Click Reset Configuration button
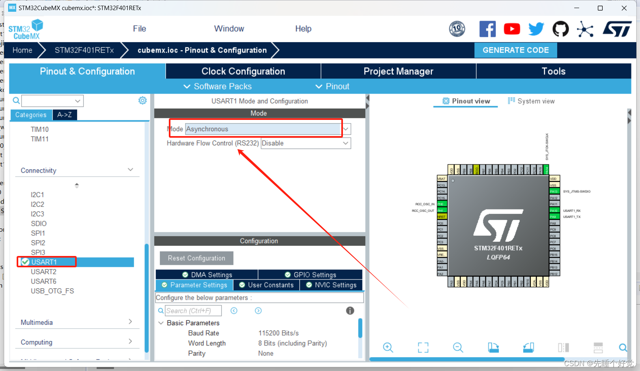Image resolution: width=640 pixels, height=371 pixels. coord(196,258)
